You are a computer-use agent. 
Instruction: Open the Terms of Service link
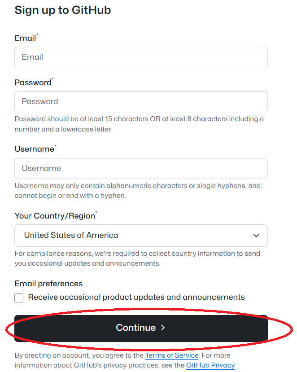(x=172, y=355)
